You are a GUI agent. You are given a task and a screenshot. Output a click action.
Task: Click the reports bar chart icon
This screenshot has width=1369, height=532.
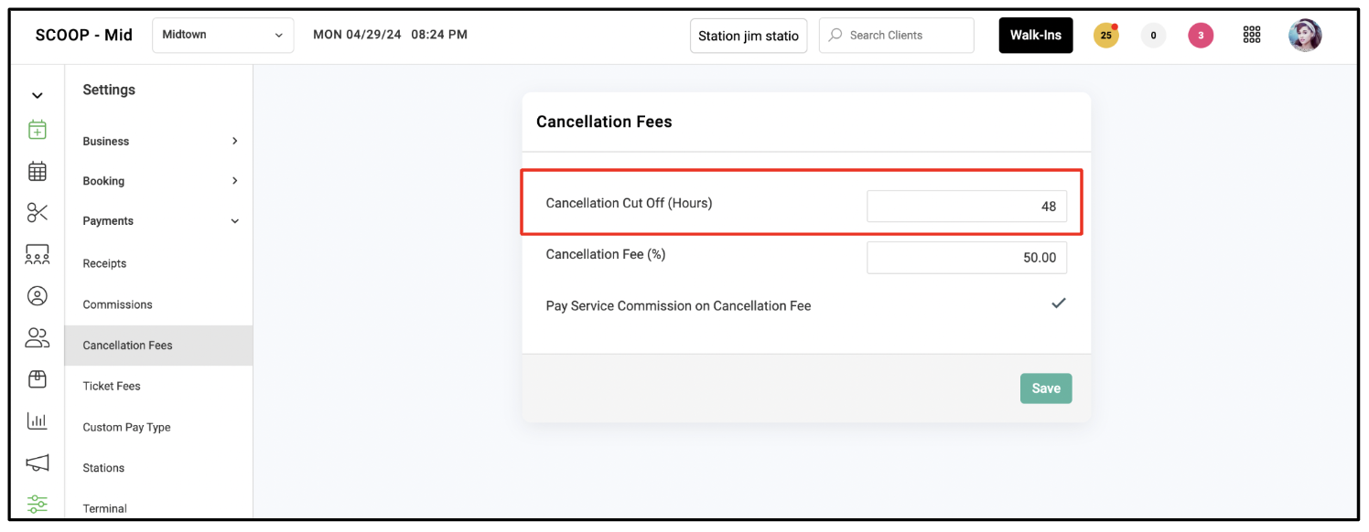pyautogui.click(x=38, y=421)
